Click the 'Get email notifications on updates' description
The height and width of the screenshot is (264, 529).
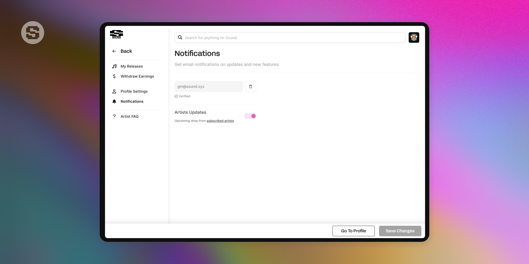tap(227, 64)
